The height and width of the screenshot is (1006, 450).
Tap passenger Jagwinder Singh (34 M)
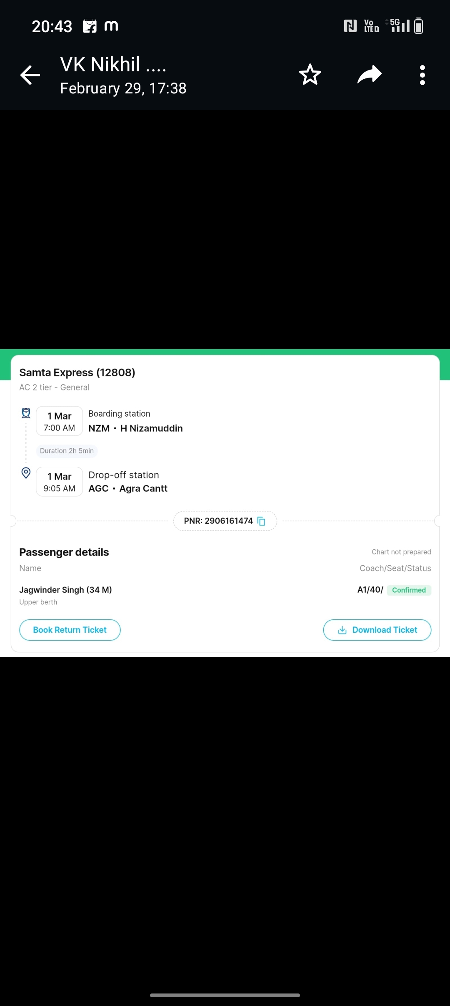65,590
